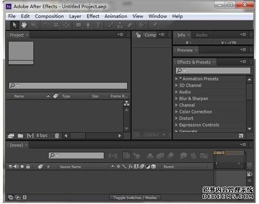Click the Brainstorm icon in timeline
This screenshot has height=204, width=259.
click(183, 155)
